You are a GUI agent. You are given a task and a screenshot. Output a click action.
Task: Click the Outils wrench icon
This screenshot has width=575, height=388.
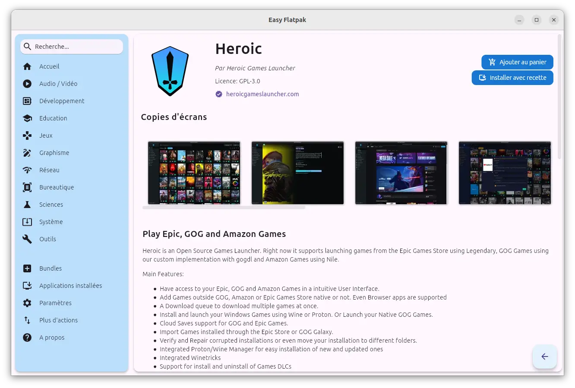pyautogui.click(x=27, y=239)
